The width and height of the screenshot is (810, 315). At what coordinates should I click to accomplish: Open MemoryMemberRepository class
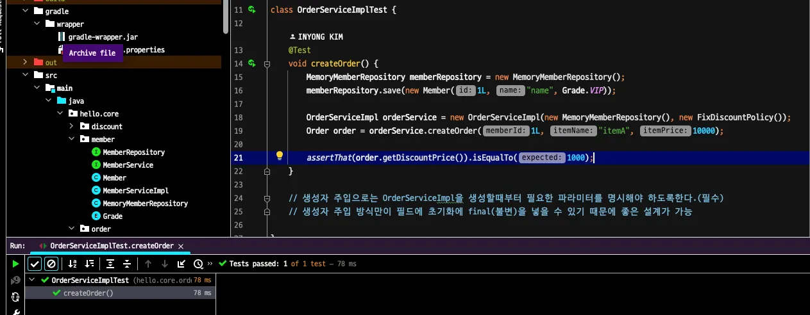click(x=145, y=203)
